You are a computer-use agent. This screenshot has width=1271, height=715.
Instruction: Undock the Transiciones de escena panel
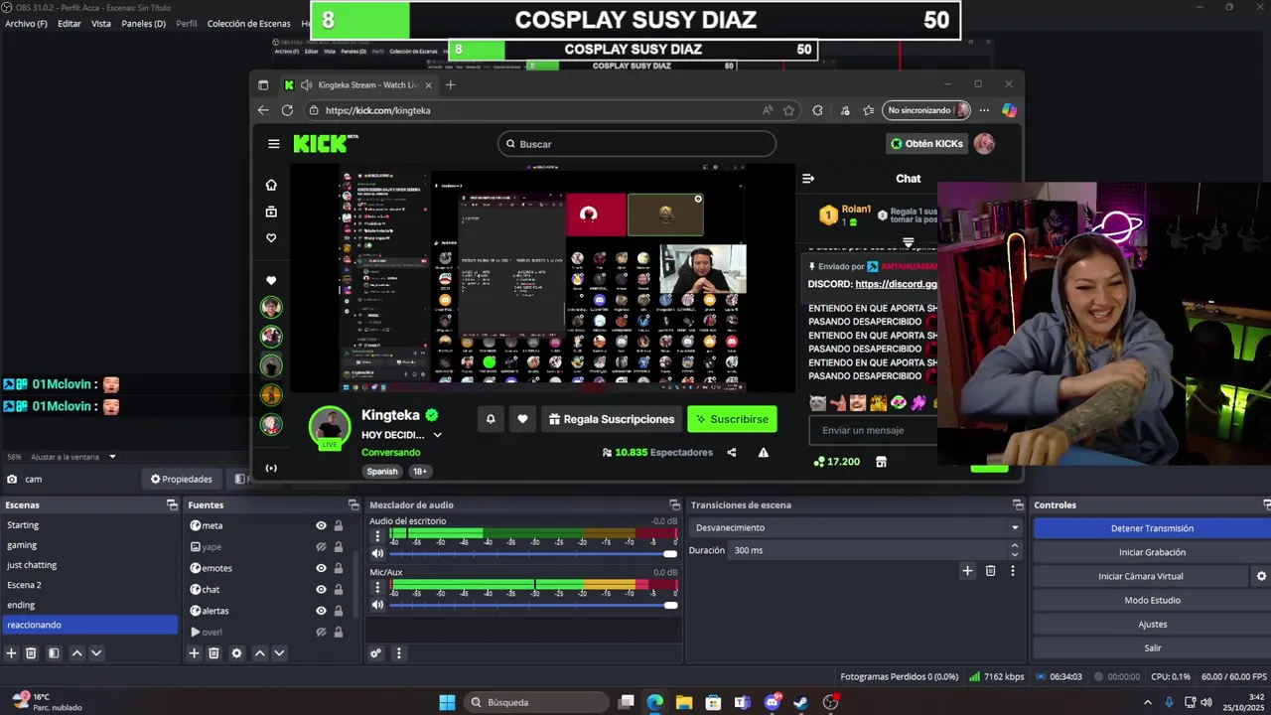[x=1017, y=505]
